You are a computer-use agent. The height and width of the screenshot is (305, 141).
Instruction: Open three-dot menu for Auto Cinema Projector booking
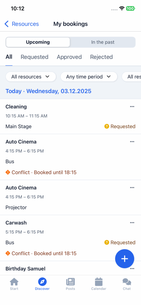coord(132,188)
